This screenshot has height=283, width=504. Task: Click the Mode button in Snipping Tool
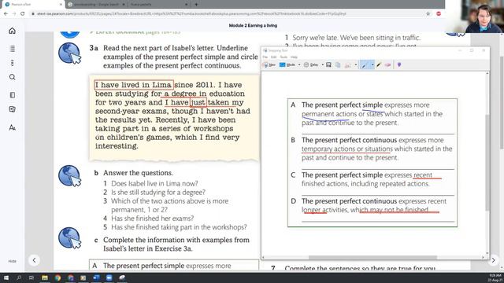click(x=287, y=64)
